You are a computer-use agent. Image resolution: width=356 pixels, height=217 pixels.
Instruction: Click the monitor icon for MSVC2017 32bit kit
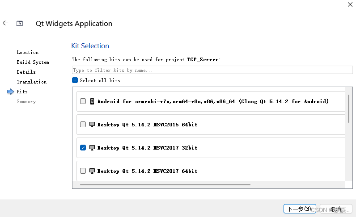pos(92,148)
